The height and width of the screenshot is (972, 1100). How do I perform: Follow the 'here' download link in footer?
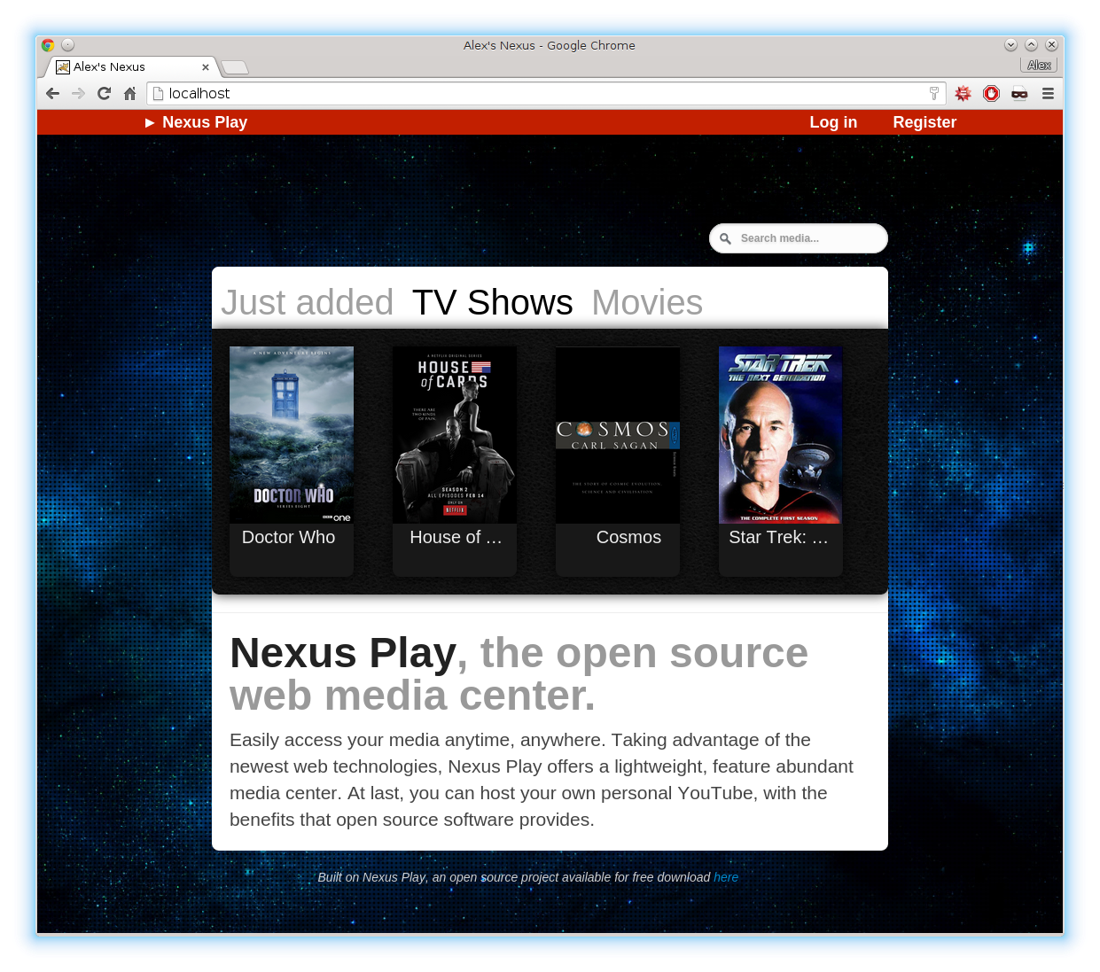coord(726,877)
